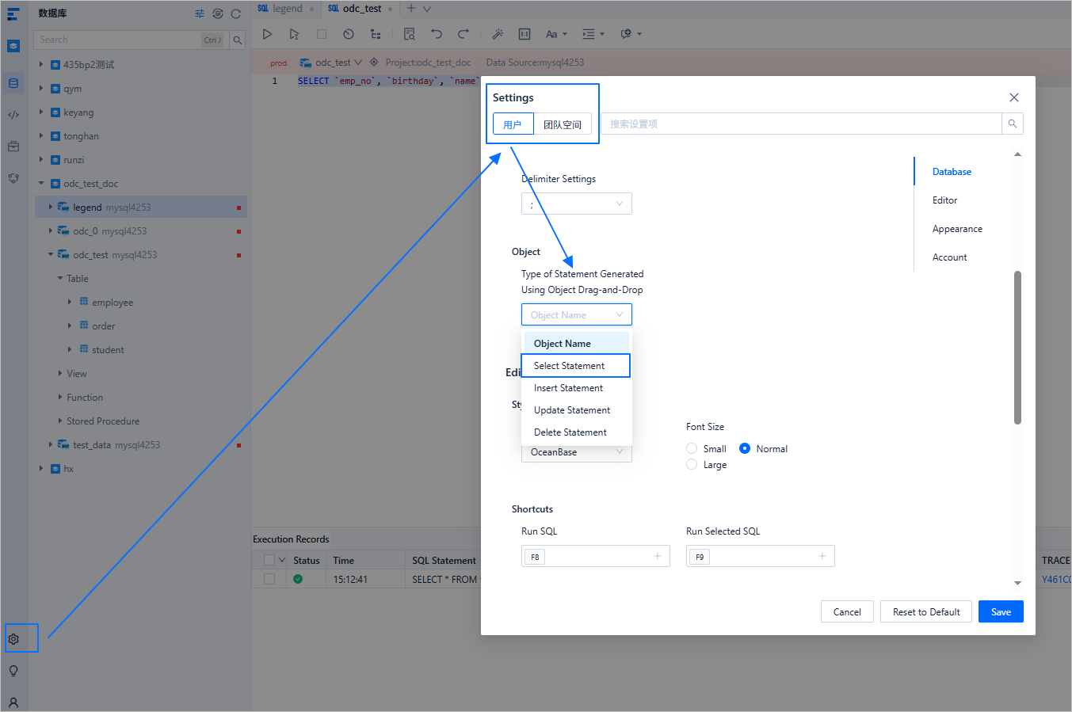Select the Small font size radio button
This screenshot has width=1072, height=712.
pyautogui.click(x=691, y=448)
